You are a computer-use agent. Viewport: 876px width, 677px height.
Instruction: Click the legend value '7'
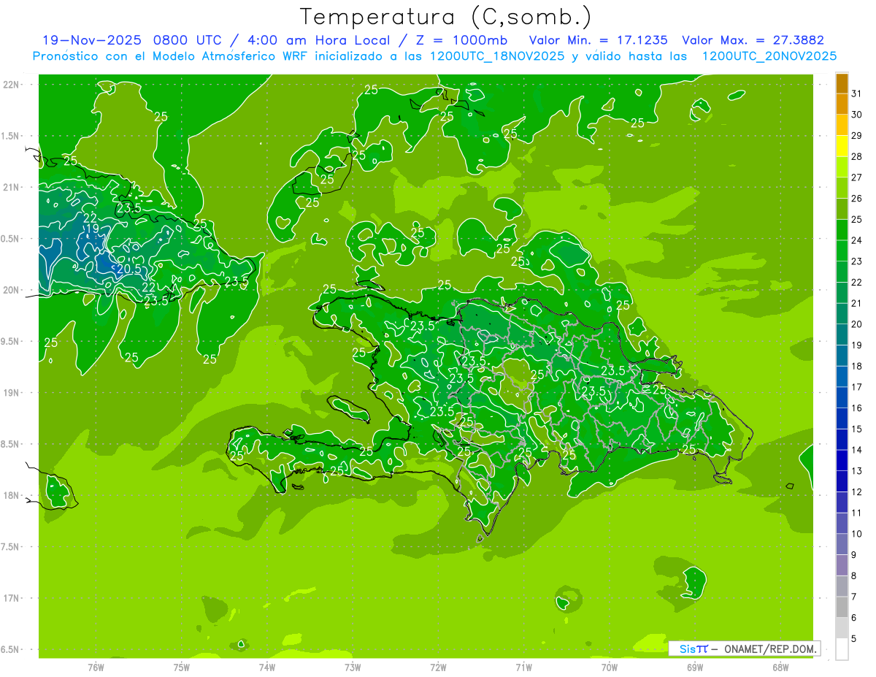(854, 597)
